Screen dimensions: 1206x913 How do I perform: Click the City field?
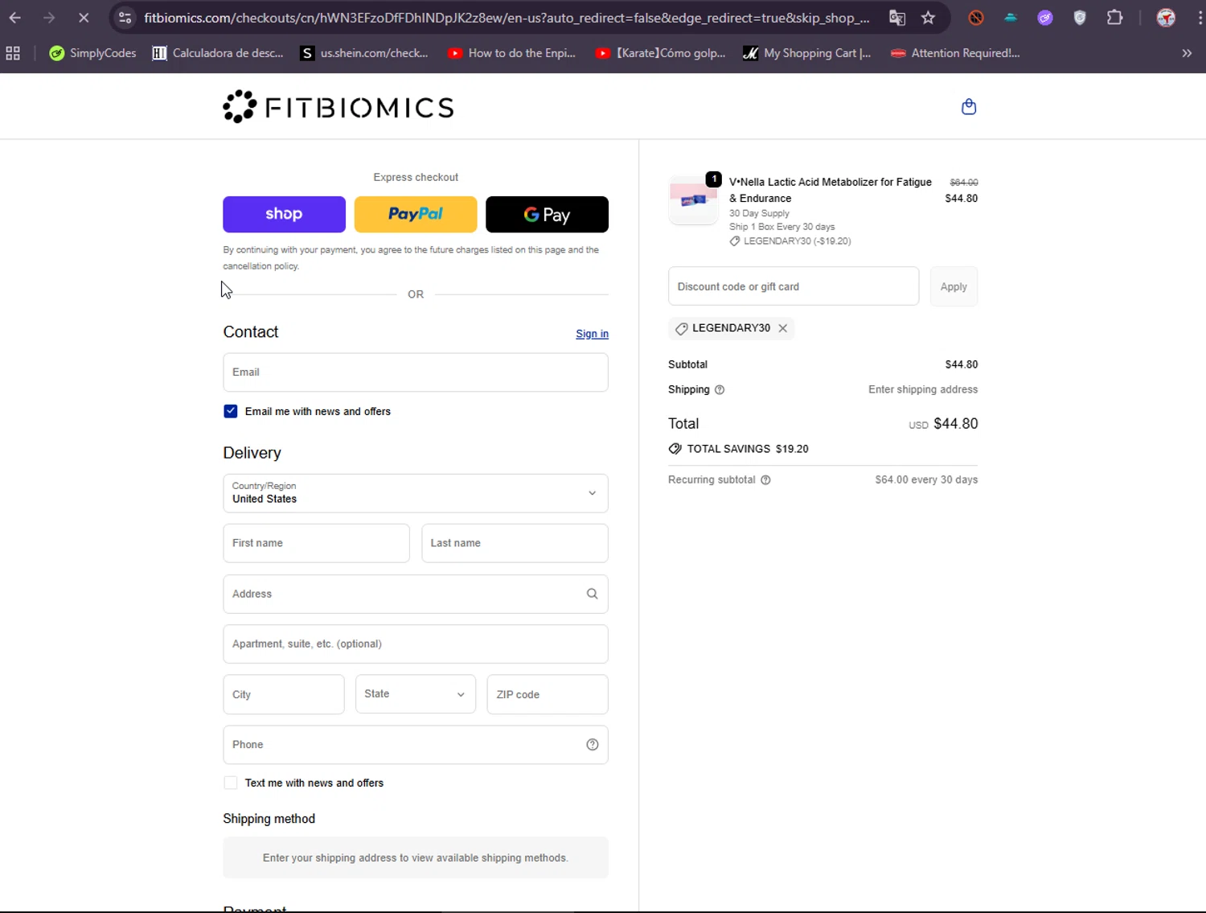[284, 694]
